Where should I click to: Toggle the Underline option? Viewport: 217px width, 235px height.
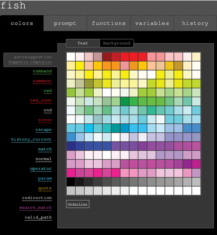(x=77, y=204)
